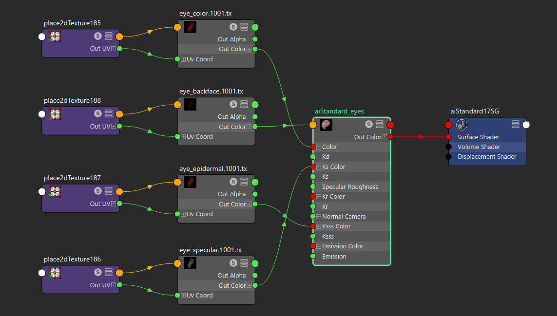Click the Displacement Shader input port
The height and width of the screenshot is (316, 557).
448,157
